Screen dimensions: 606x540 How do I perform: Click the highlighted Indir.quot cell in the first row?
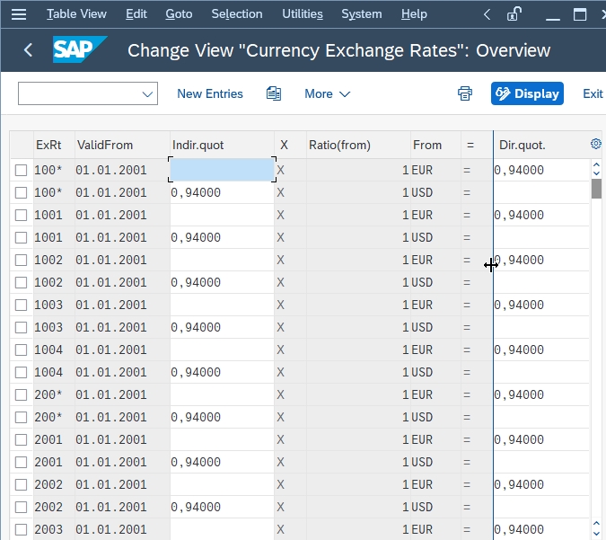[x=222, y=170]
